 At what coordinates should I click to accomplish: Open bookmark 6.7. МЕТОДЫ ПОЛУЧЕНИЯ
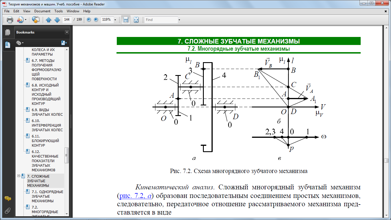pyautogui.click(x=46, y=70)
